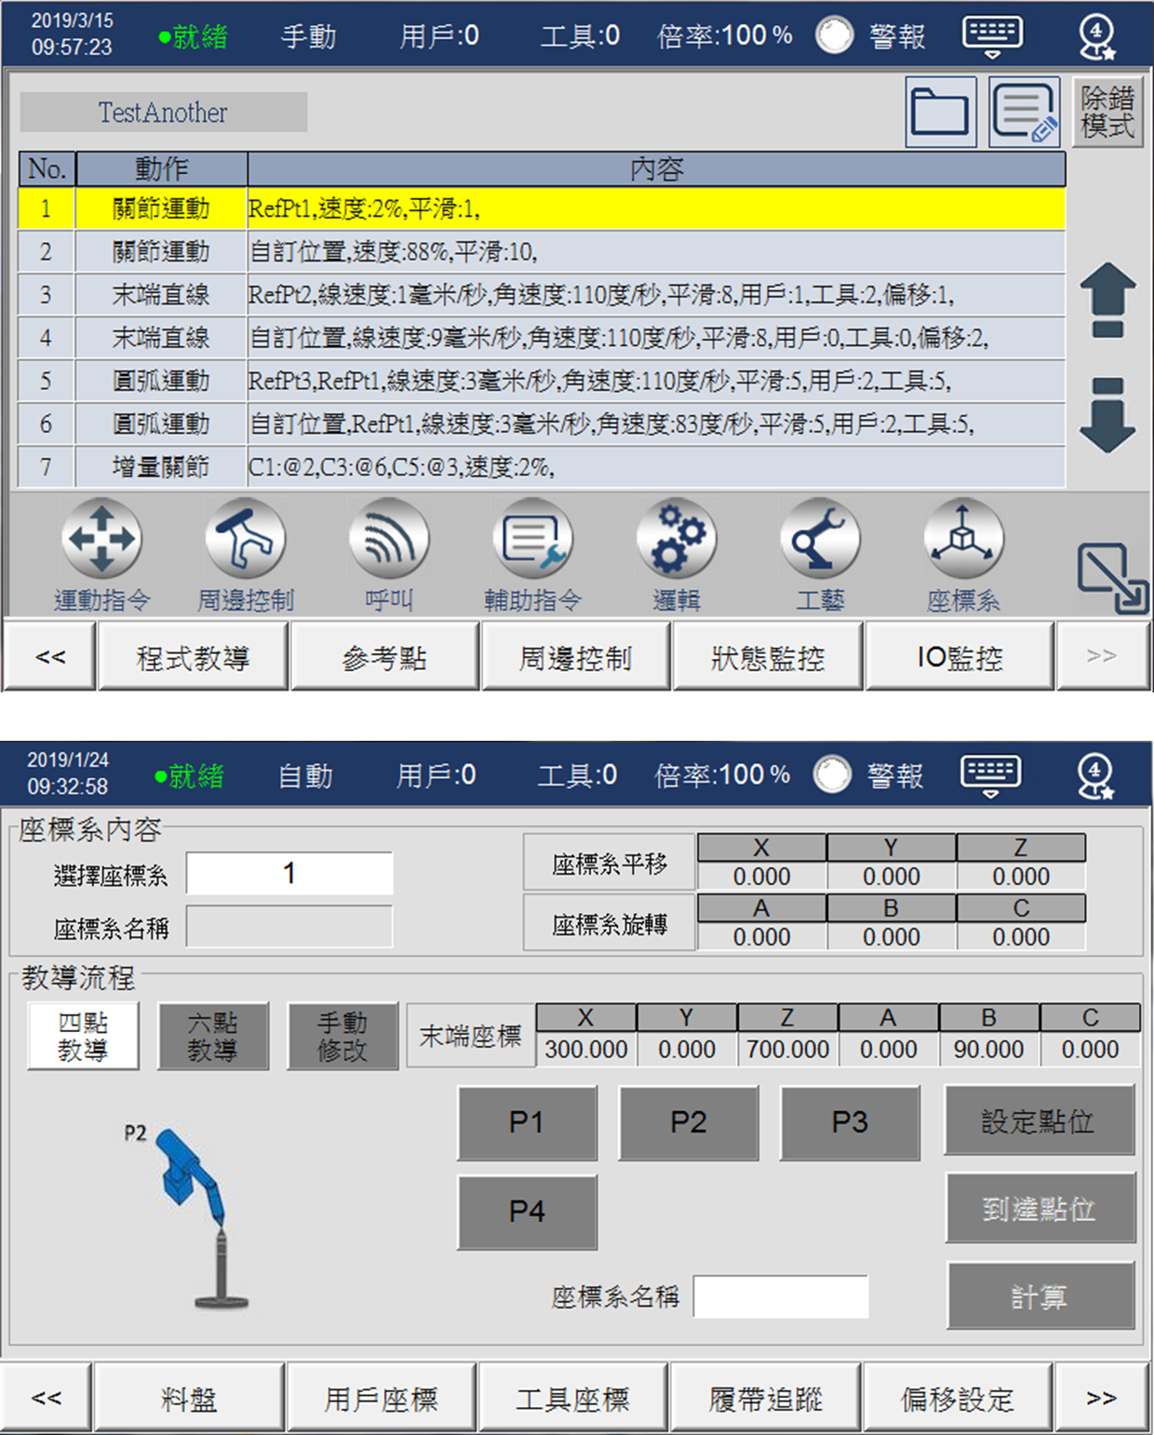Go to next tabs with lower >> button
Viewport: 1154px width, 1435px height.
click(1101, 1398)
